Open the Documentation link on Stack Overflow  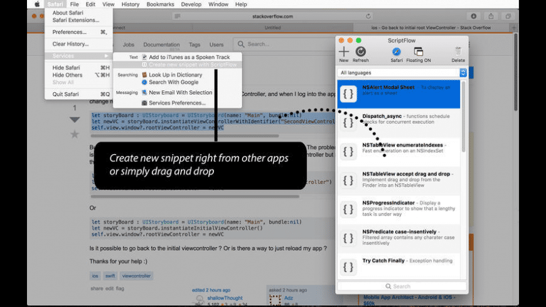(x=161, y=44)
